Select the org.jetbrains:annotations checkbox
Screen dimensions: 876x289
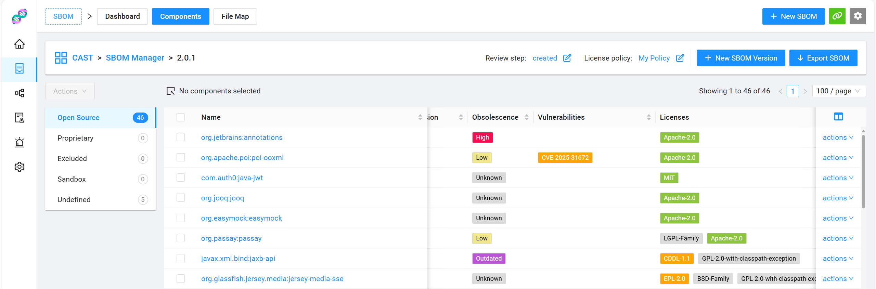coord(181,137)
